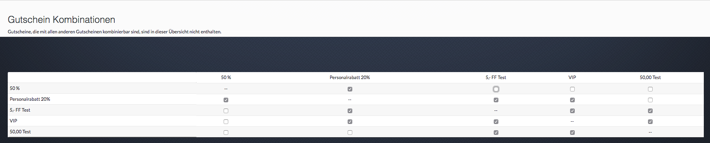This screenshot has height=143, width=710.
Task: Disable Personalrabatt 20% with 5,- FF Test
Action: click(x=496, y=100)
